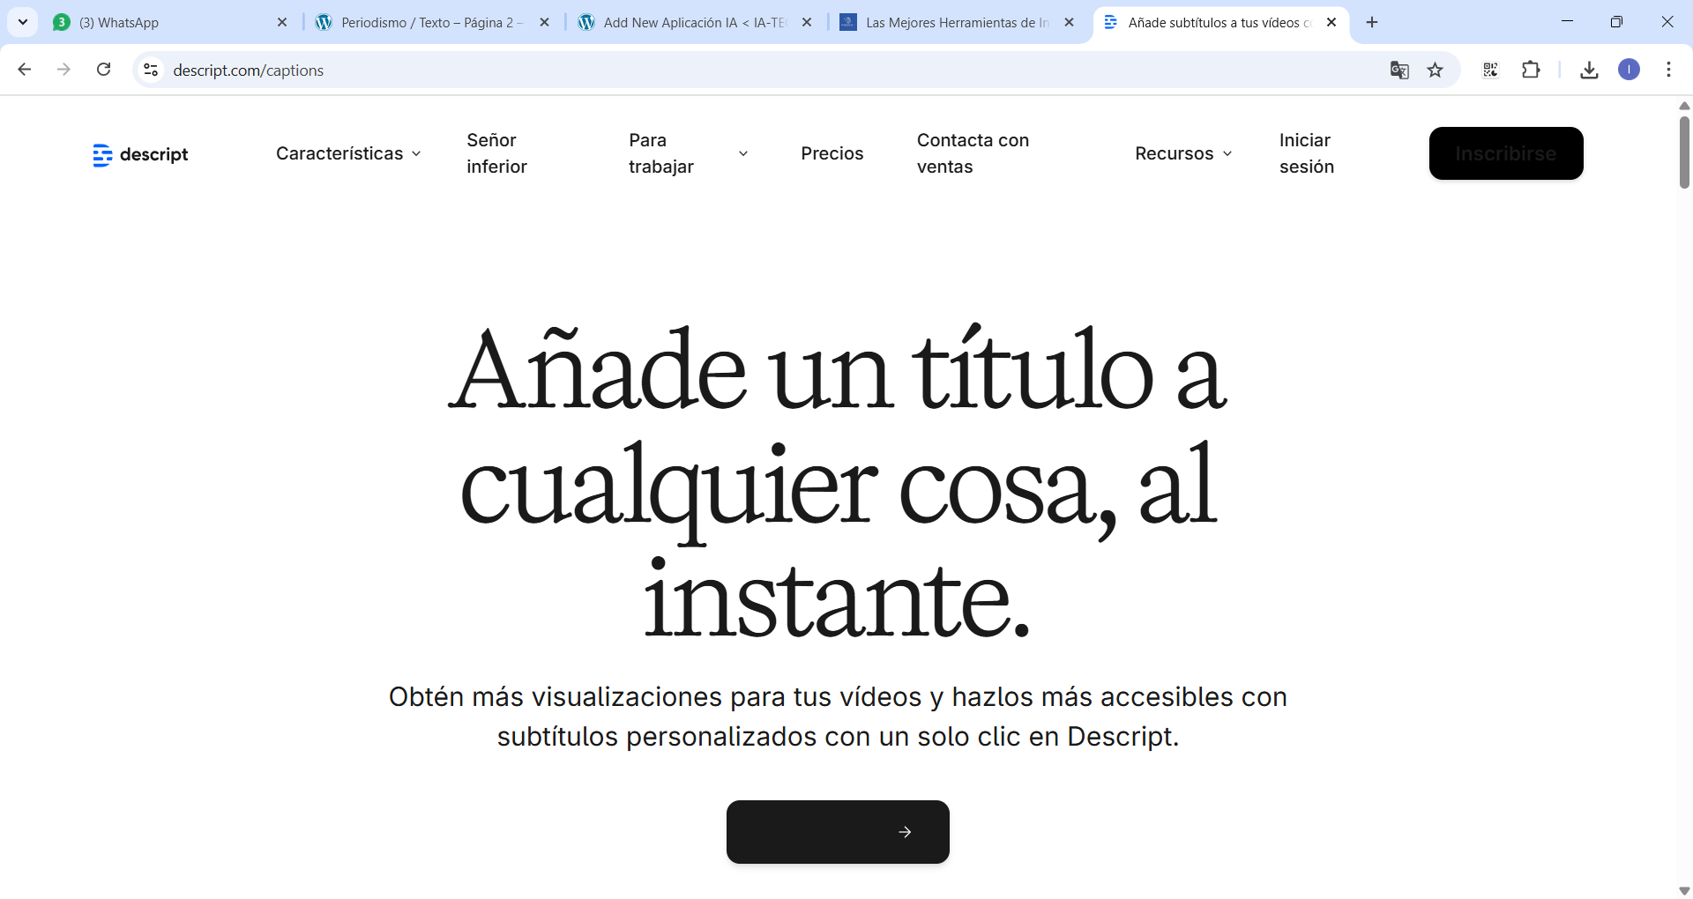Image resolution: width=1693 pixels, height=899 pixels.
Task: Open the tab search chevron
Action: [x=23, y=22]
